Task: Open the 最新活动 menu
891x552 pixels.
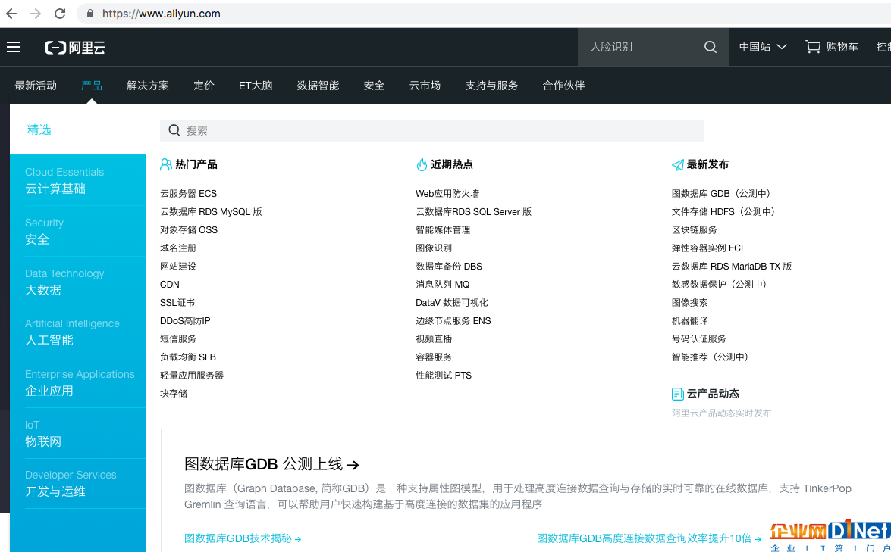Action: (36, 86)
